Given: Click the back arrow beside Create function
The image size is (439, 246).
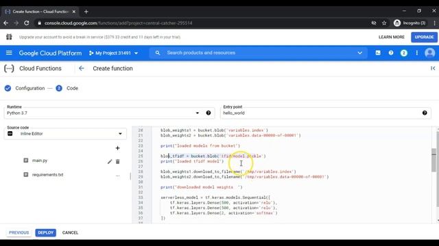Looking at the screenshot, I should pos(82,68).
